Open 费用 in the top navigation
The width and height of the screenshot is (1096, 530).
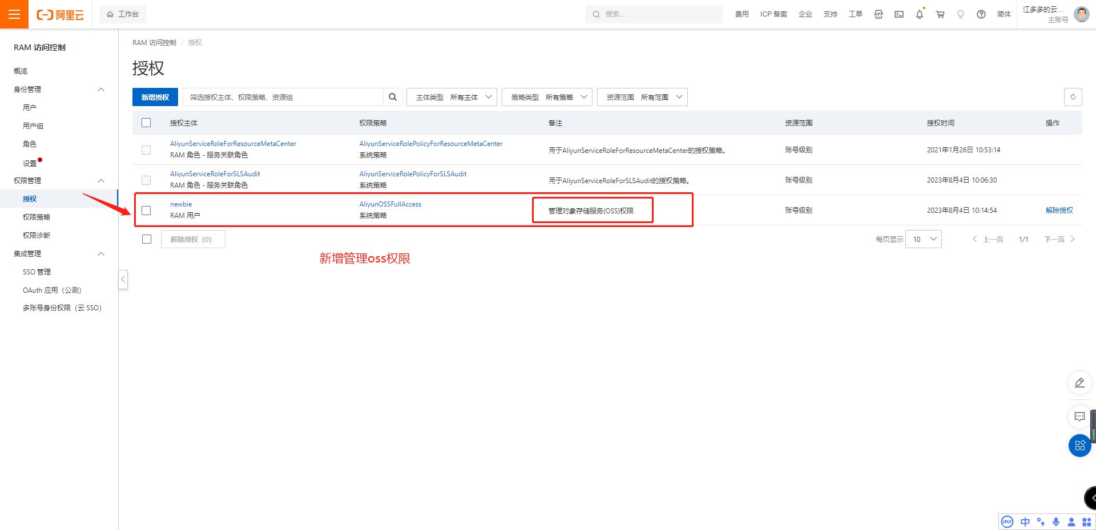point(742,14)
